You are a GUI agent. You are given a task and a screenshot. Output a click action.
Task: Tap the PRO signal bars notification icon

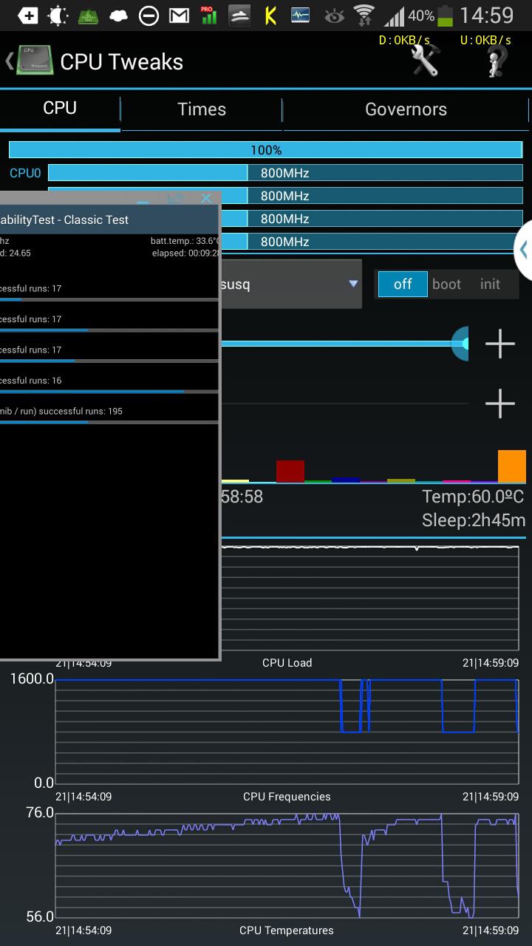point(208,16)
